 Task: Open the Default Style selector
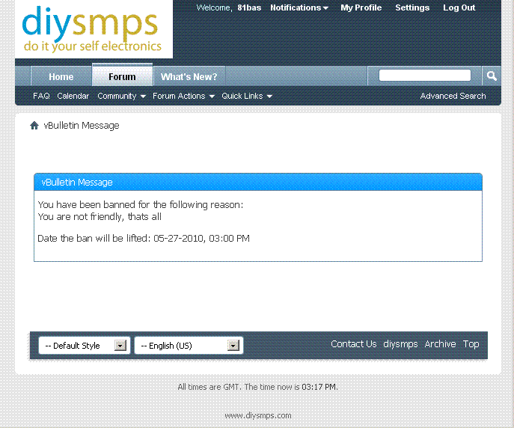85,346
